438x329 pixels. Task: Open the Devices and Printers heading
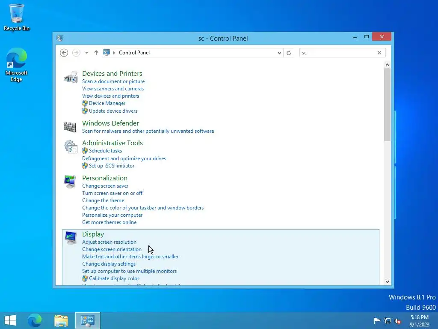click(x=112, y=73)
